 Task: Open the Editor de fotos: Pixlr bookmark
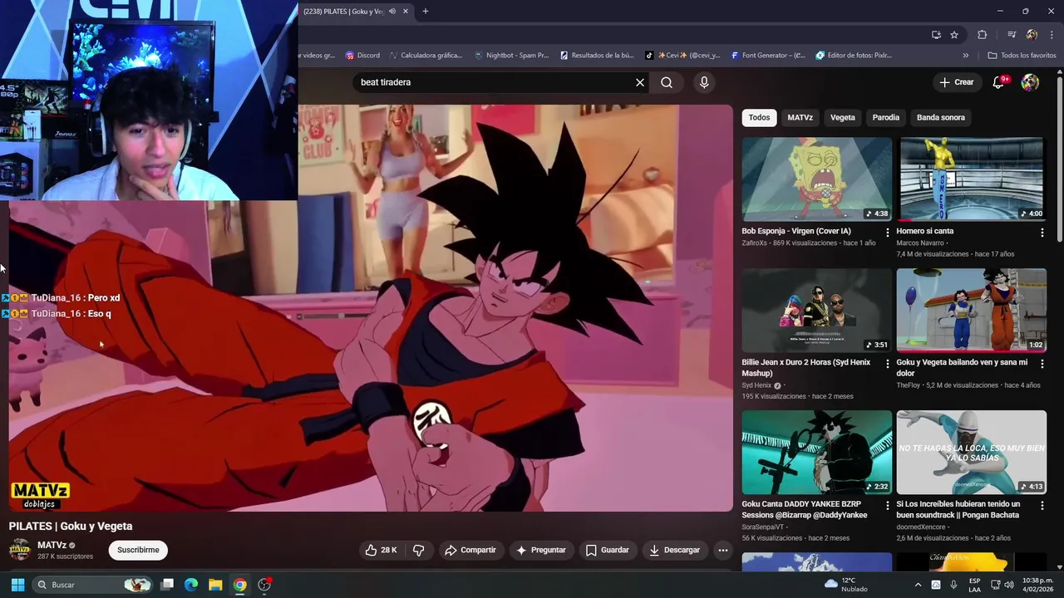tap(854, 56)
